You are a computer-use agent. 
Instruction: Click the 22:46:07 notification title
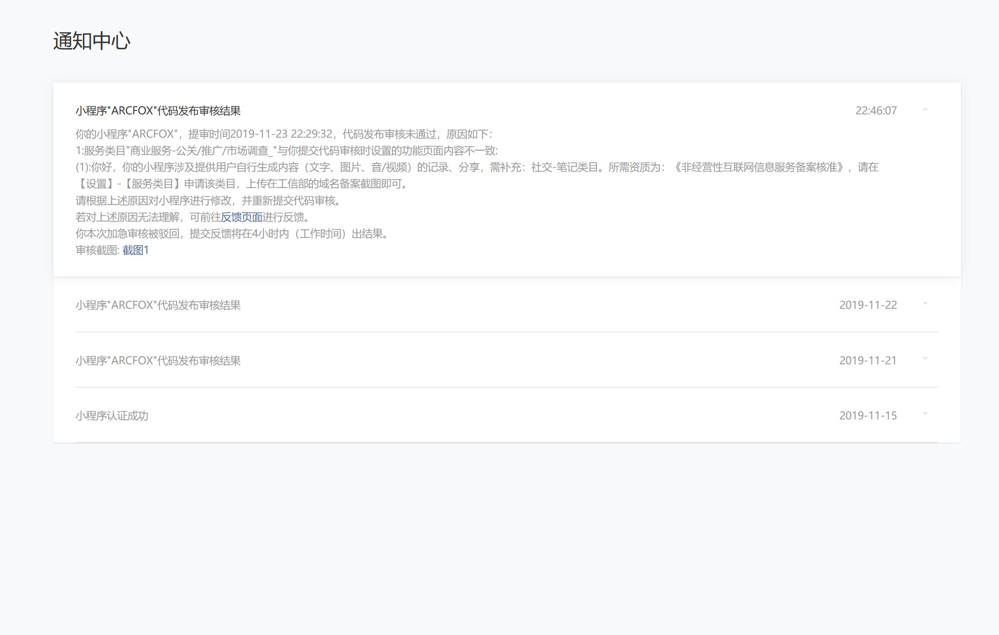click(158, 111)
